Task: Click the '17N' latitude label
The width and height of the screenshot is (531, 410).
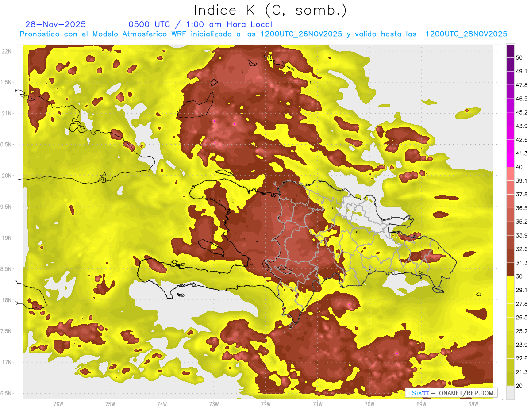Action: 7,362
